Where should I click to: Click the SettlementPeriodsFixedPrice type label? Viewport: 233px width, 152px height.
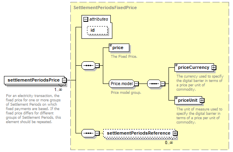(x=105, y=8)
